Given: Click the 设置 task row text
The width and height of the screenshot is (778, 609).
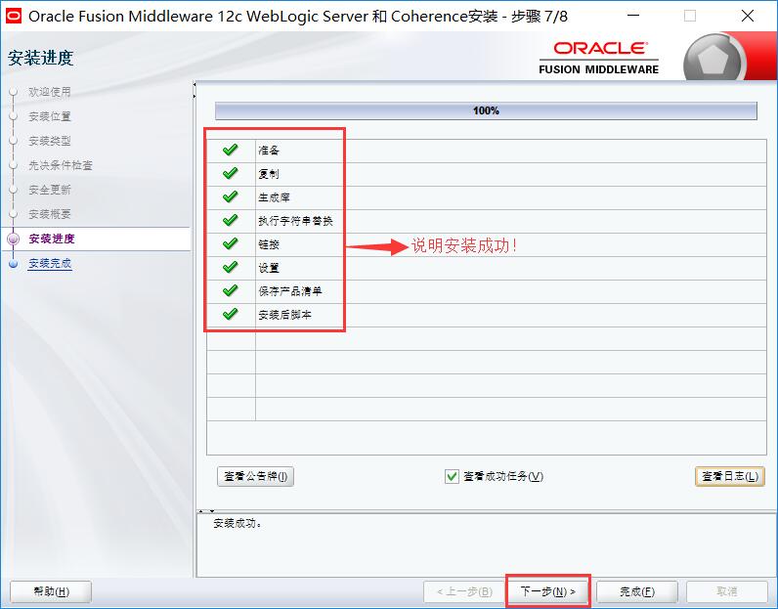Looking at the screenshot, I should click(x=269, y=268).
